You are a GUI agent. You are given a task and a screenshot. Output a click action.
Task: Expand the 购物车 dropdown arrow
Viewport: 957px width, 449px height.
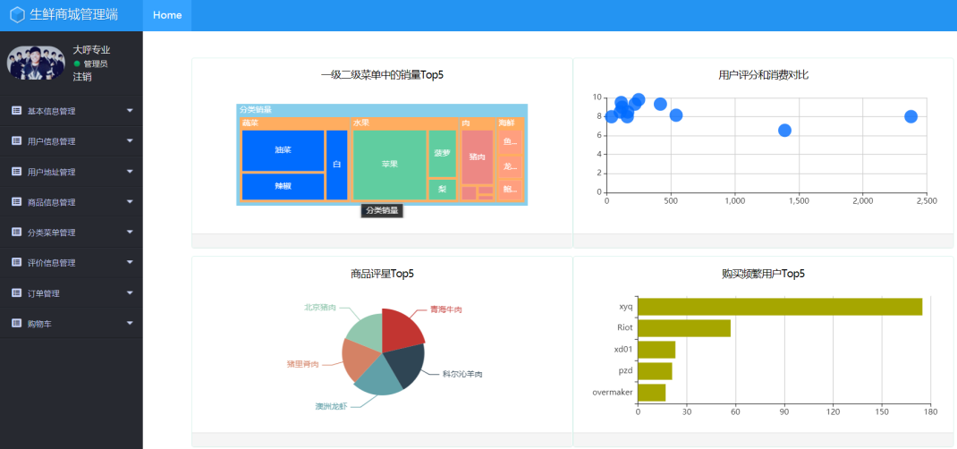pos(130,323)
